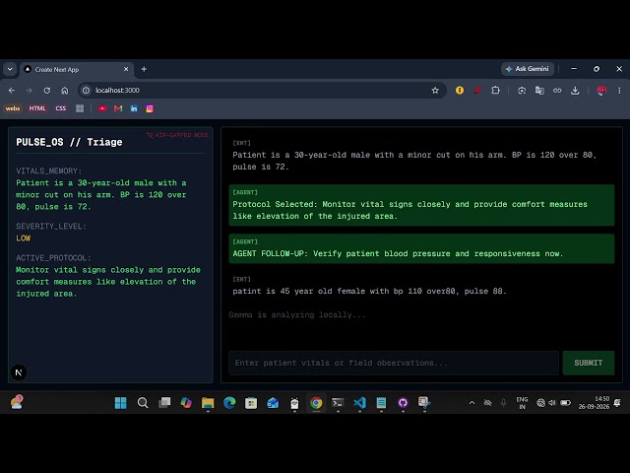
Task: Open the Gmail bookmark
Action: pos(118,108)
